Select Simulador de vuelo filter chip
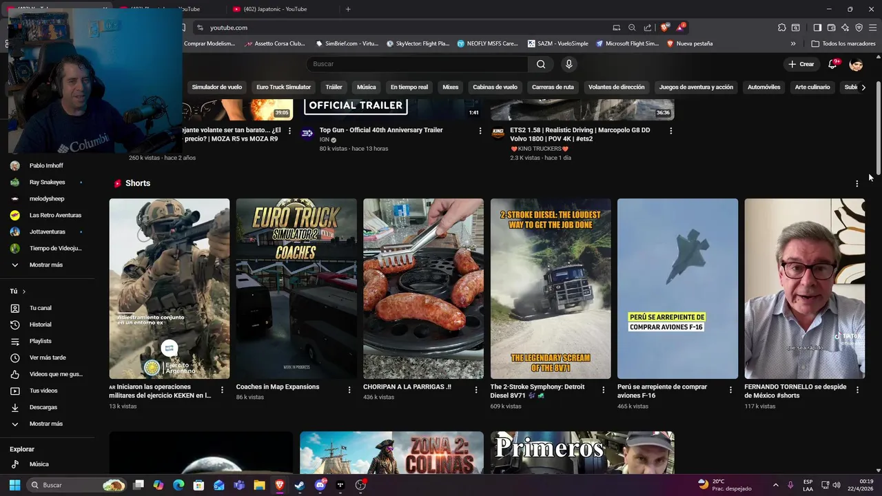This screenshot has width=882, height=496. pos(216,87)
